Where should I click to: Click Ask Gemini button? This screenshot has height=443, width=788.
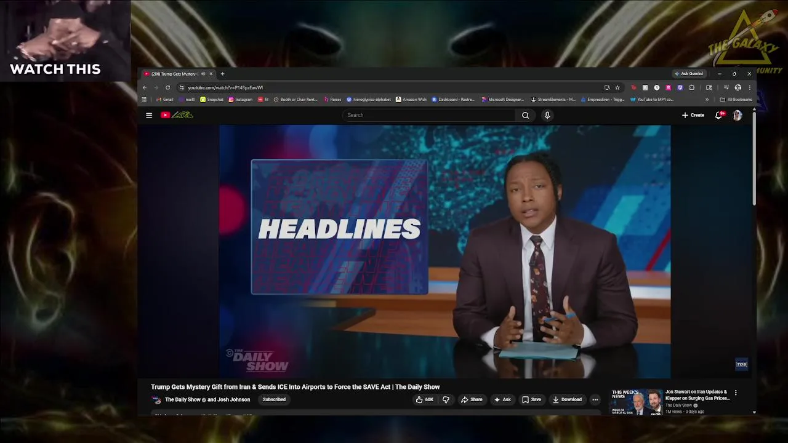click(x=689, y=74)
